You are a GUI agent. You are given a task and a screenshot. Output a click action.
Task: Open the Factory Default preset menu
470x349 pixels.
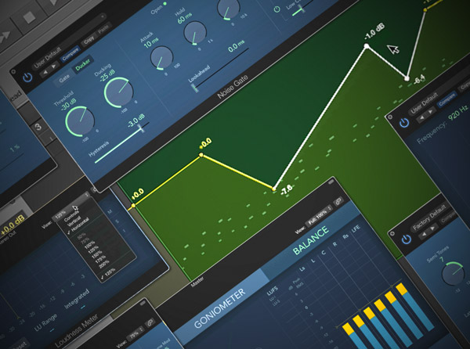pyautogui.click(x=429, y=218)
